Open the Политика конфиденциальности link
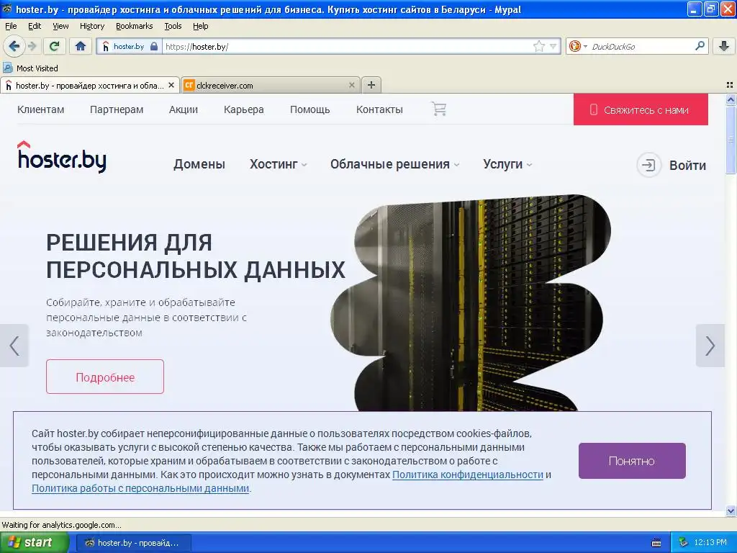Image resolution: width=737 pixels, height=553 pixels. pyautogui.click(x=468, y=475)
